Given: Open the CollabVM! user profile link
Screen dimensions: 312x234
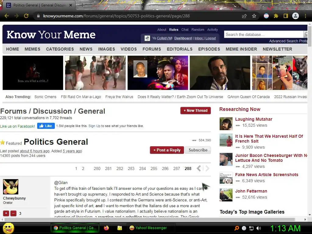Looking at the screenshot, I should pos(165,38).
